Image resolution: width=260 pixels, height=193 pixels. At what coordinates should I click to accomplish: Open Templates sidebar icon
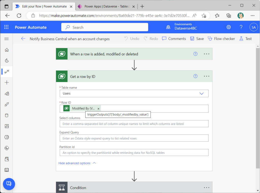(x=7, y=94)
